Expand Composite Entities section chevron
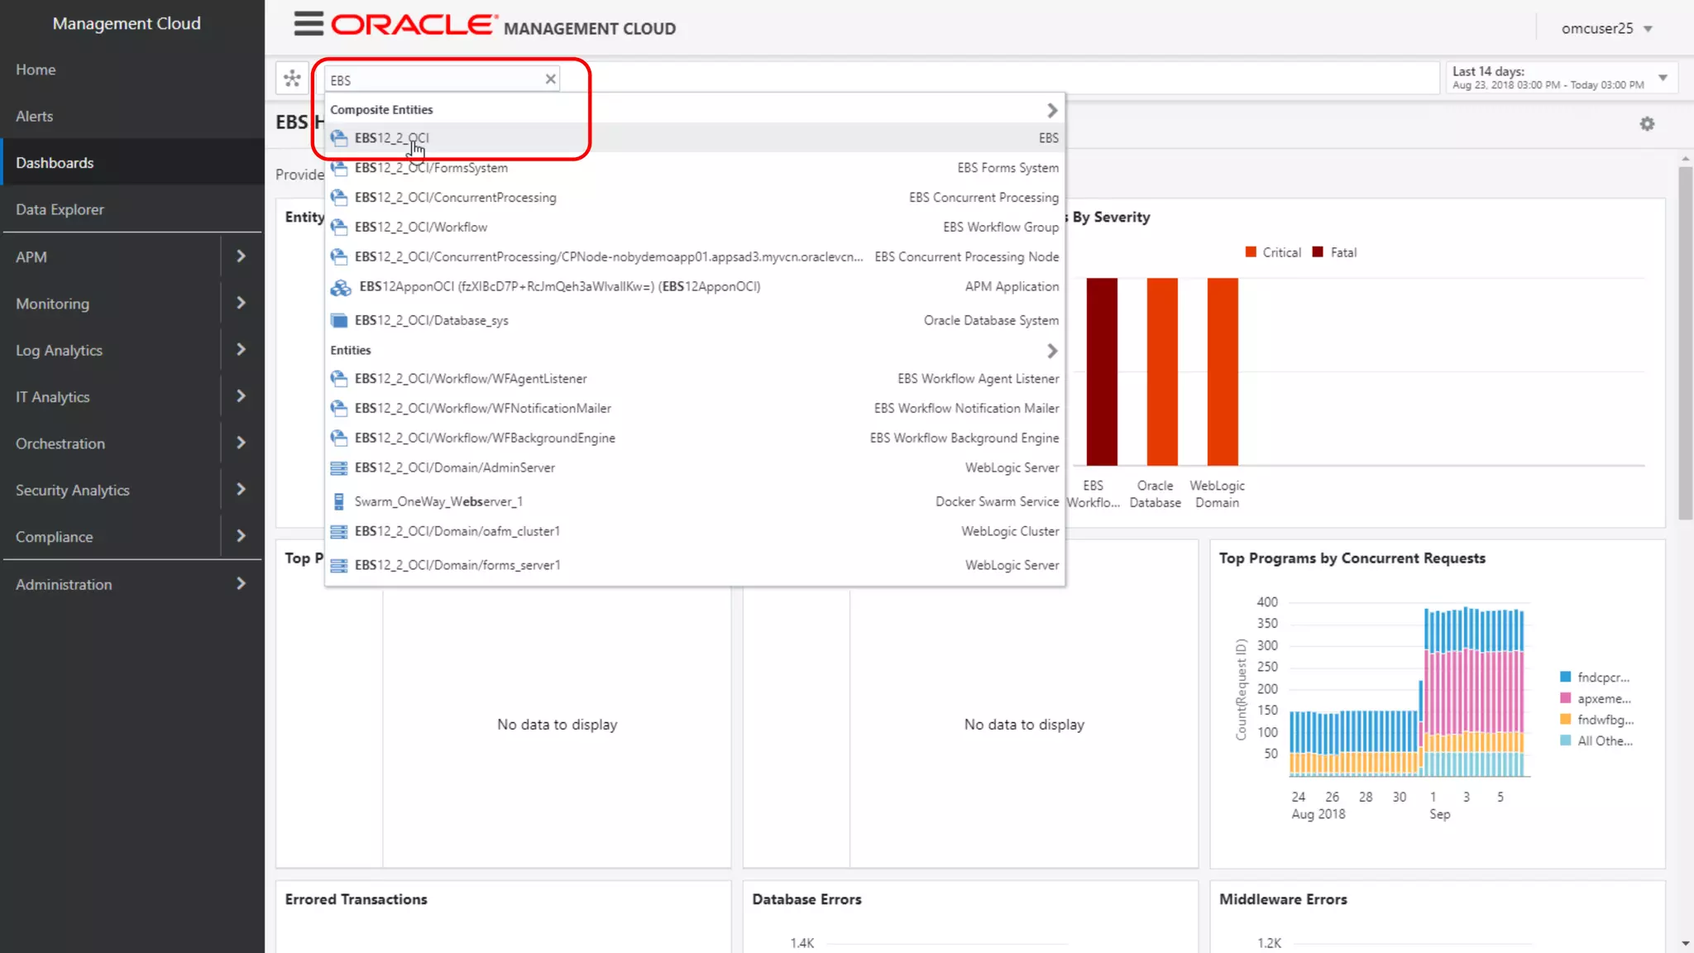 (x=1051, y=110)
